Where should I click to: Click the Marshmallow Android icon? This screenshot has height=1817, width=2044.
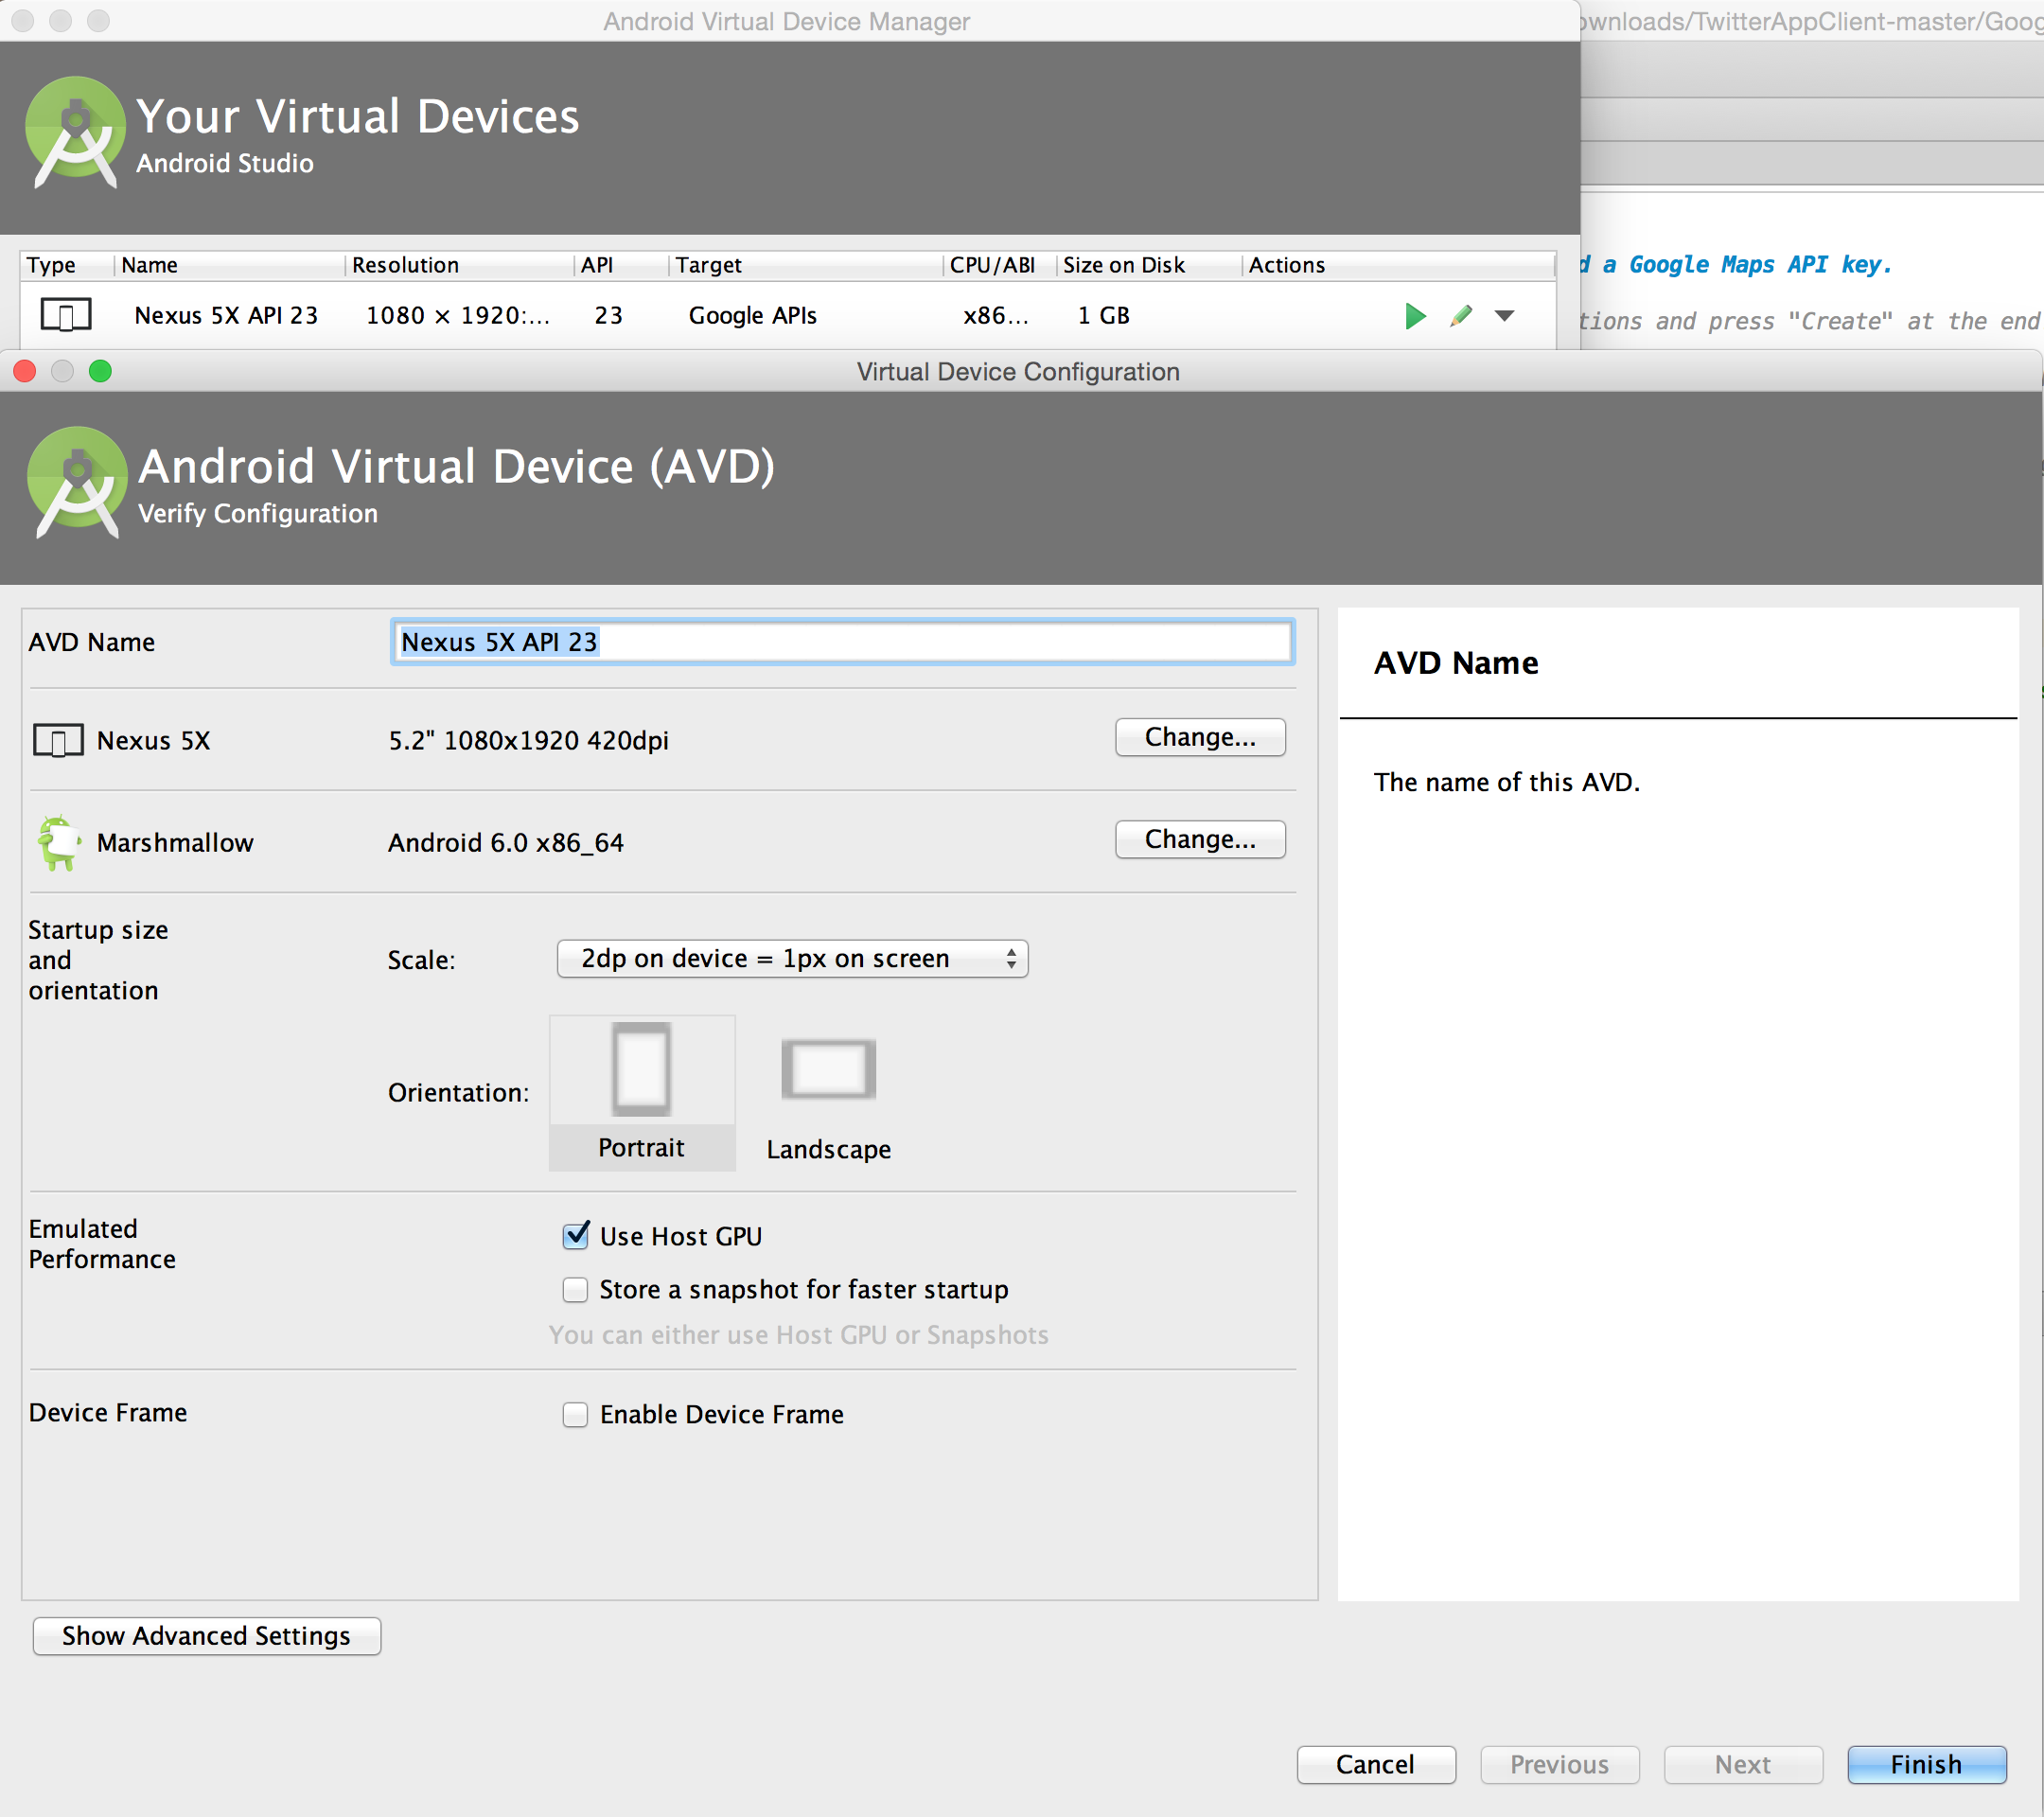[59, 842]
